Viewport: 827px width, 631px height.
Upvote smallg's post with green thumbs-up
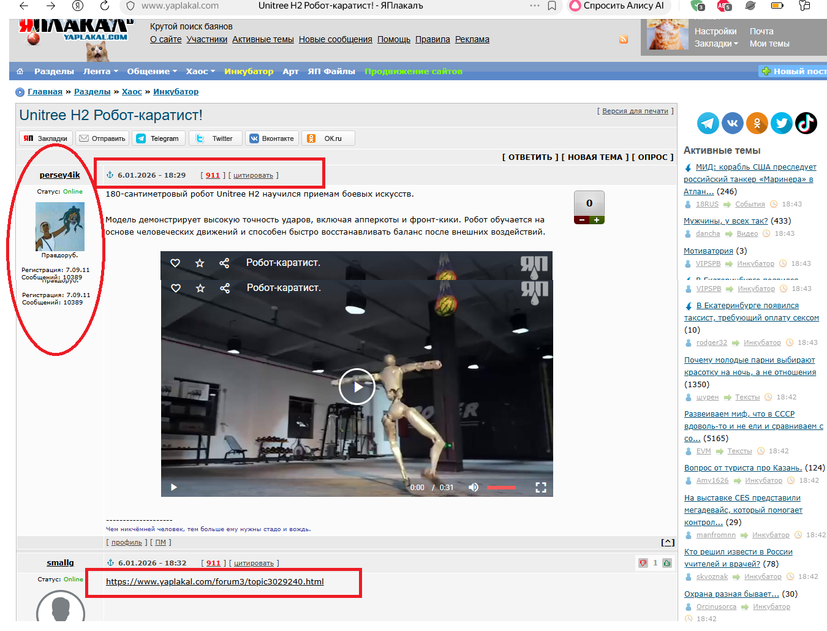(x=667, y=563)
